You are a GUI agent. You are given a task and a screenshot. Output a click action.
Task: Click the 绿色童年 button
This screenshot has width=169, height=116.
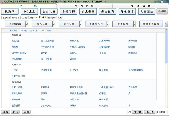(x=127, y=12)
